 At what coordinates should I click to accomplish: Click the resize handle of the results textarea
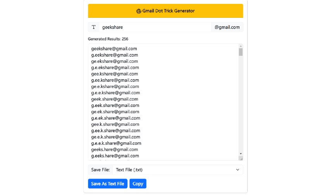coord(241,158)
